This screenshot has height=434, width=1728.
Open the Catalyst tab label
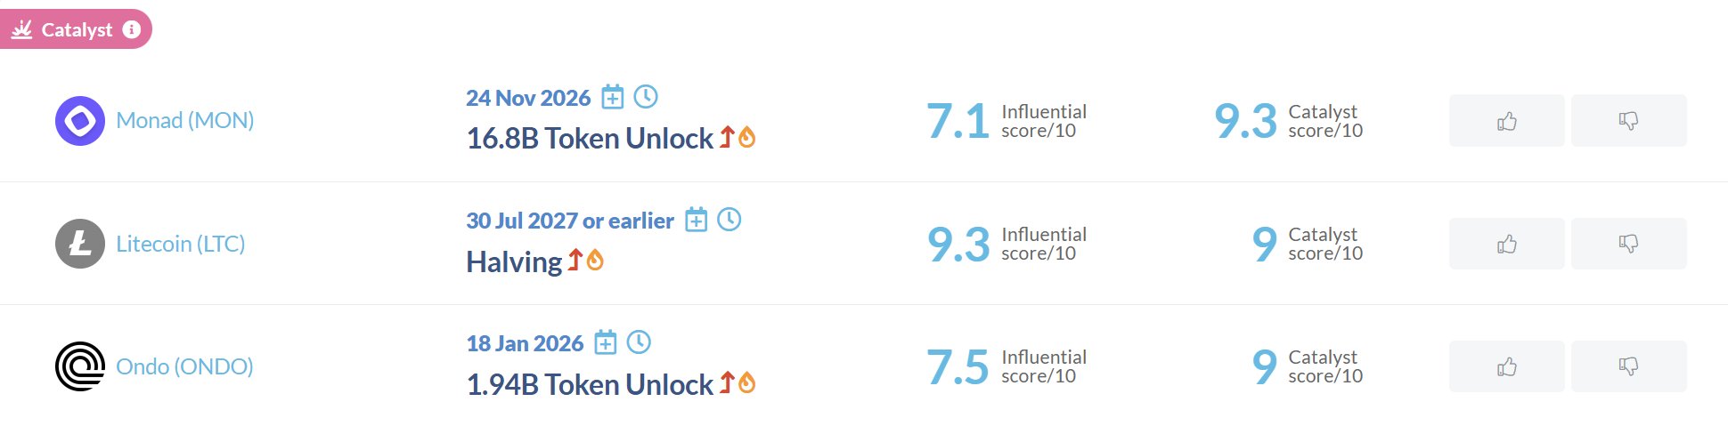pyautogui.click(x=77, y=29)
